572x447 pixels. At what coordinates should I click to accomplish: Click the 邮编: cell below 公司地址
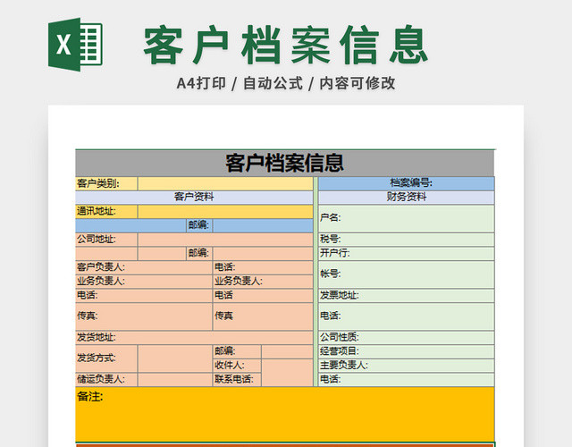[x=199, y=253]
